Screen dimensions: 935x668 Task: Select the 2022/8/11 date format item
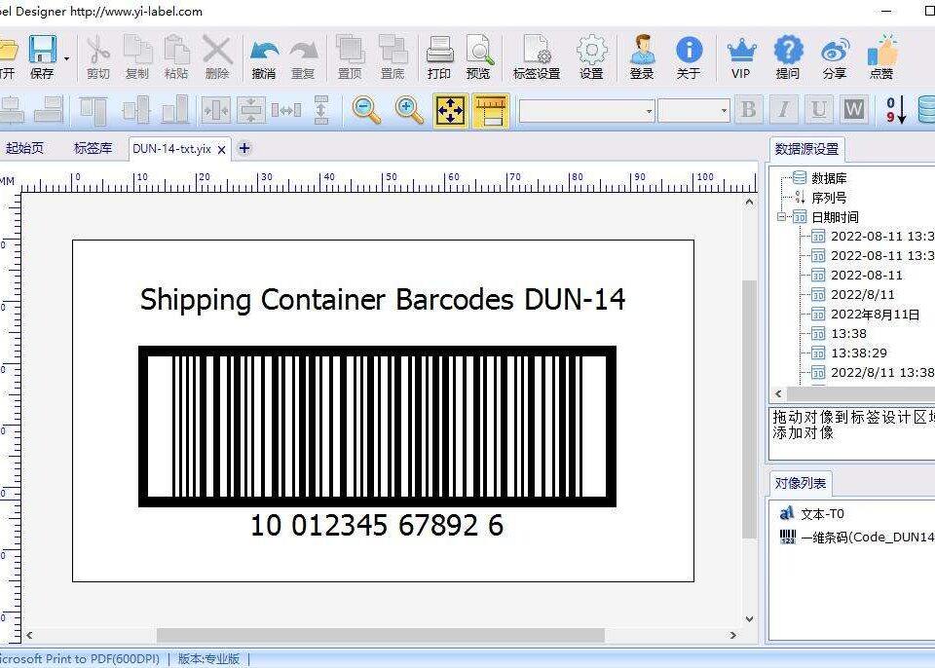point(862,295)
